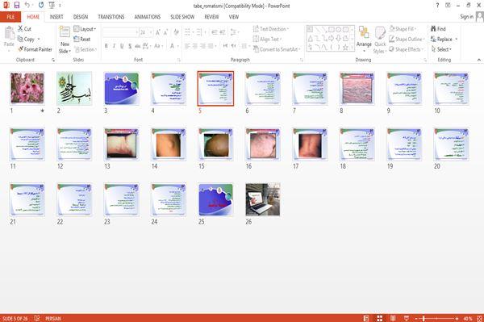Select slide 1 flower thumbnail
The height and width of the screenshot is (322, 484).
[x=27, y=88]
